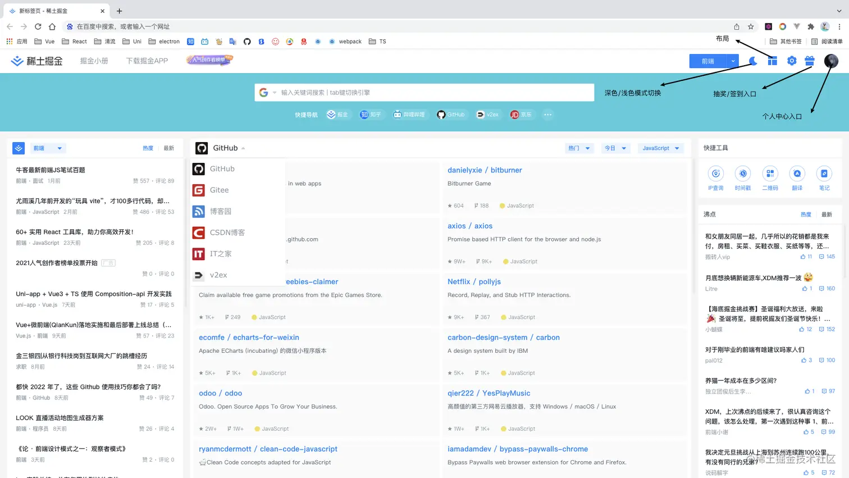Open the 下载掘金APP link
The image size is (849, 478).
tap(147, 61)
